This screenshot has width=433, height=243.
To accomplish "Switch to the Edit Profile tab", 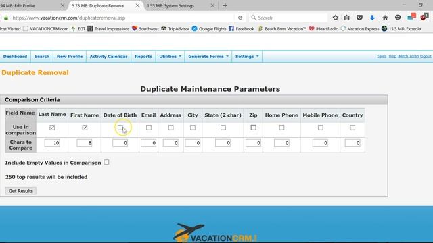I will 33,5.
